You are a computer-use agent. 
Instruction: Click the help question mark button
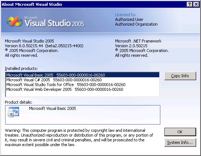189,4
